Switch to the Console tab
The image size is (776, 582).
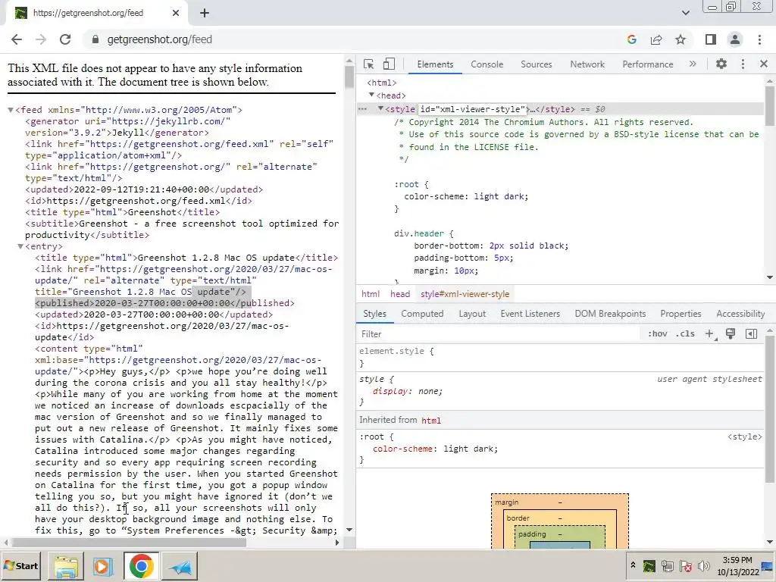point(487,64)
